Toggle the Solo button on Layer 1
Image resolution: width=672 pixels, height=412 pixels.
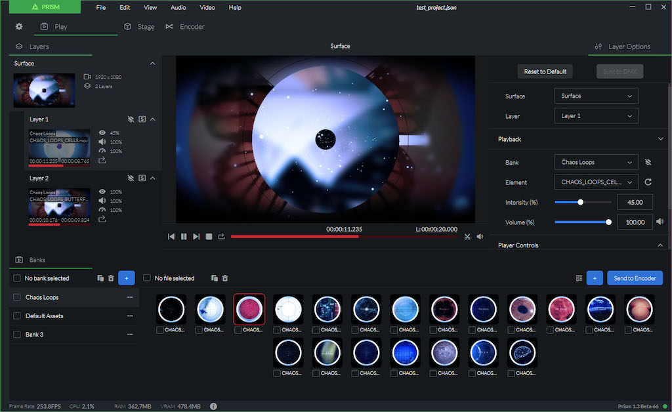click(142, 119)
